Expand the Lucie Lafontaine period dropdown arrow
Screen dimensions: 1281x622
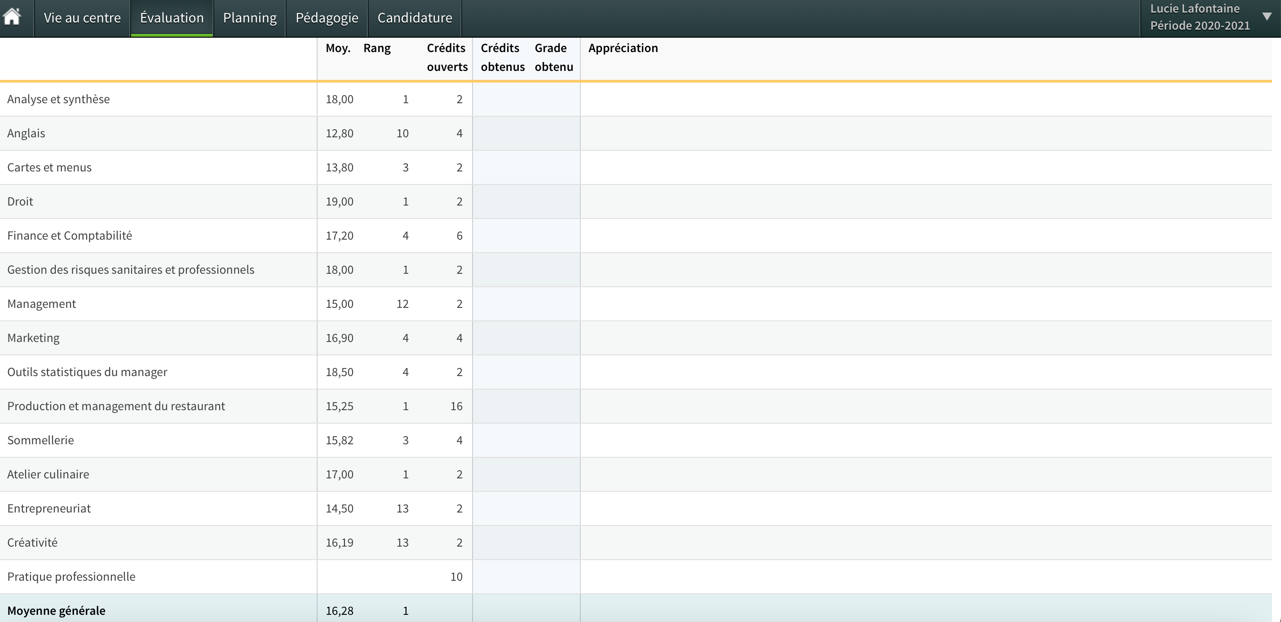(1267, 17)
